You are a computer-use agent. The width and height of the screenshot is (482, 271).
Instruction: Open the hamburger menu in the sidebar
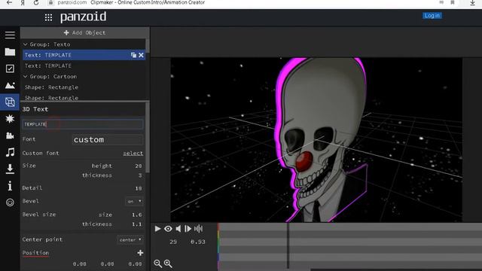point(10,35)
